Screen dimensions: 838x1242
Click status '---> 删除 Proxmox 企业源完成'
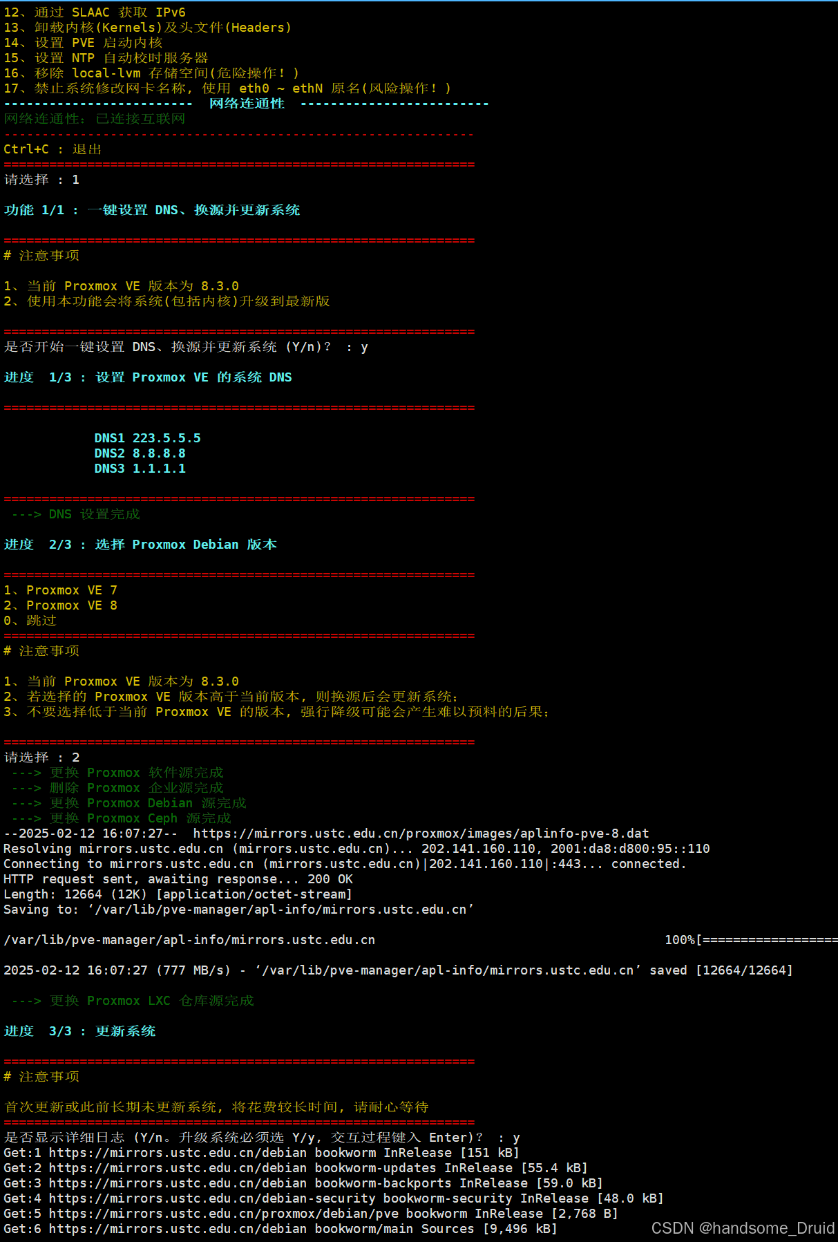117,788
